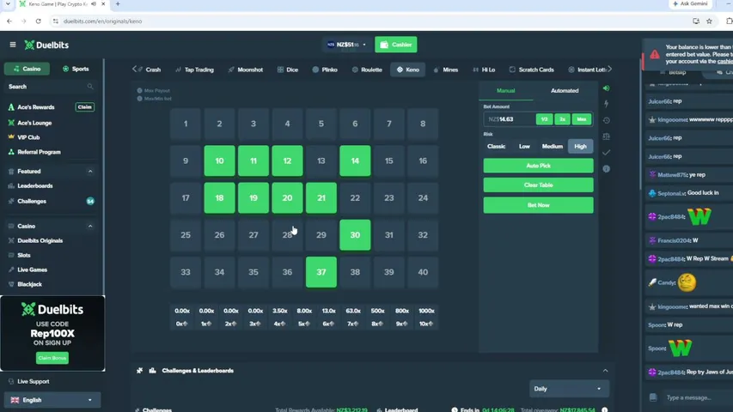Click the search magnifier icon in sidebar

pyautogui.click(x=90, y=87)
